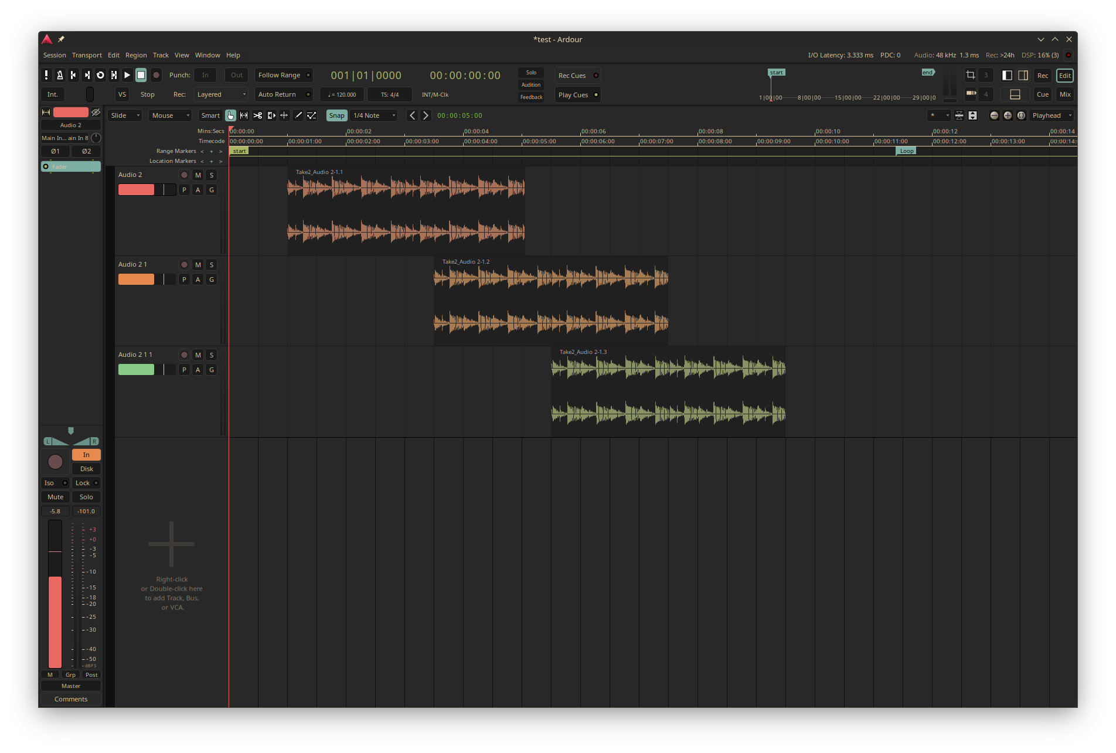Image resolution: width=1116 pixels, height=753 pixels.
Task: Mute the Audio 2 1 track
Action: (x=198, y=265)
